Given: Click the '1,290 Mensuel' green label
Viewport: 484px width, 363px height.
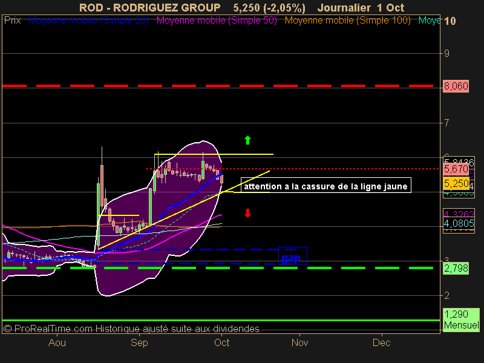Looking at the screenshot, I should tap(461, 320).
